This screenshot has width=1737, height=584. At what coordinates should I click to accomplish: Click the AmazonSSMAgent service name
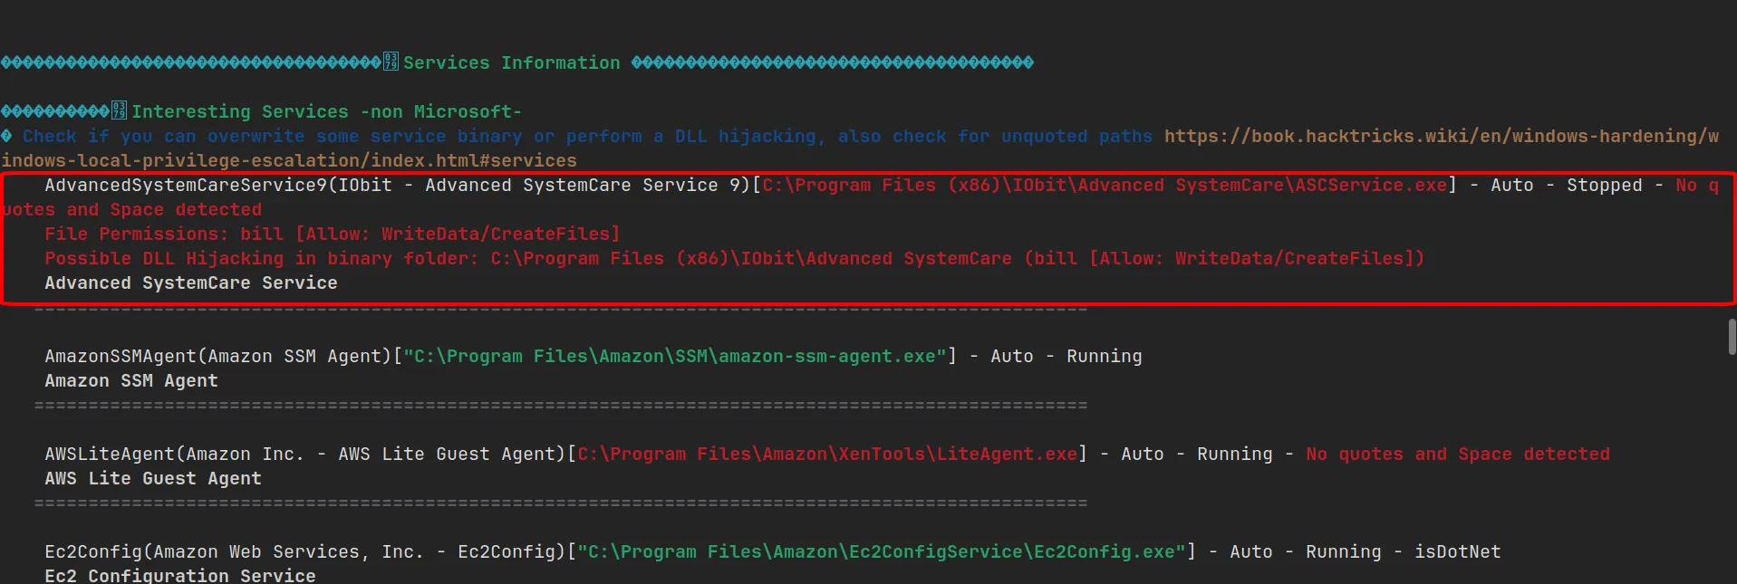[x=120, y=356]
